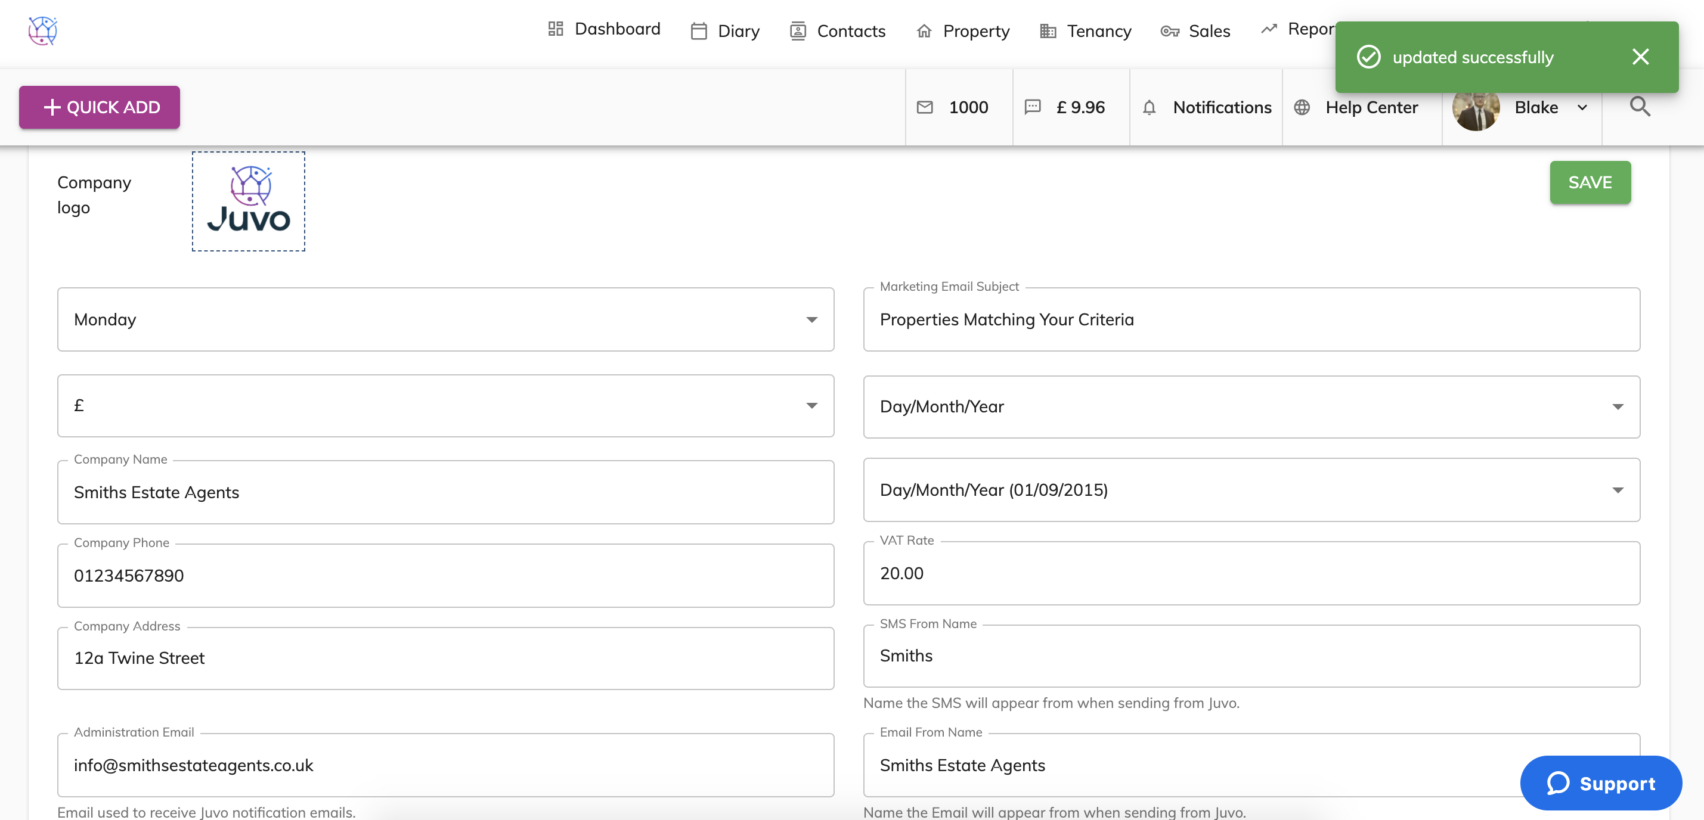The height and width of the screenshot is (820, 1704).
Task: Dismiss the updated successfully notification
Action: pyautogui.click(x=1640, y=57)
